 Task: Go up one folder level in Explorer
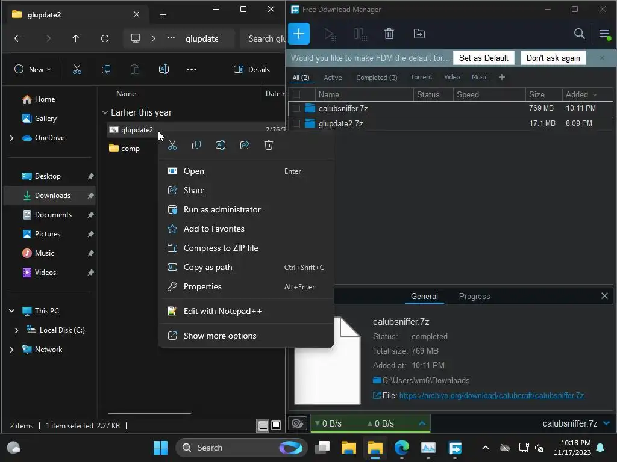point(75,38)
